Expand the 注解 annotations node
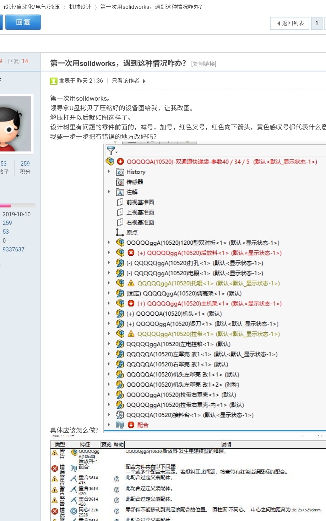326x521 pixels. point(109,192)
